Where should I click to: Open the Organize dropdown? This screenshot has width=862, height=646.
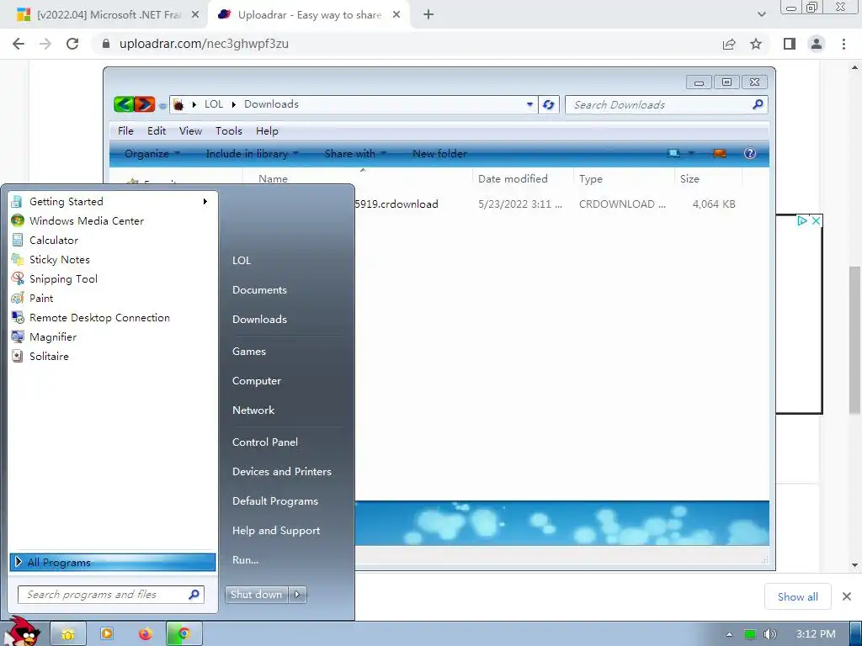click(152, 154)
